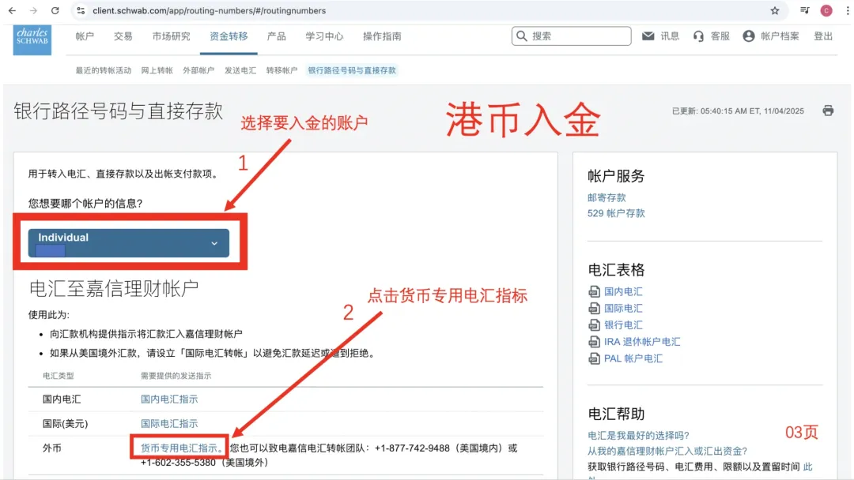
Task: Click the browser back arrow
Action: pos(12,10)
